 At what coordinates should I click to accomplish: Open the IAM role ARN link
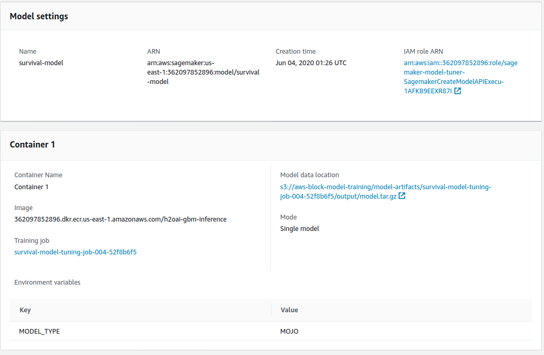[461, 77]
